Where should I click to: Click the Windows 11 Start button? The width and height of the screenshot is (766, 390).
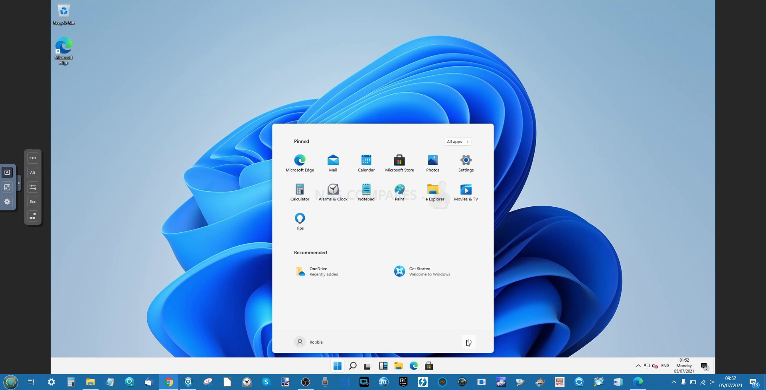tap(337, 366)
